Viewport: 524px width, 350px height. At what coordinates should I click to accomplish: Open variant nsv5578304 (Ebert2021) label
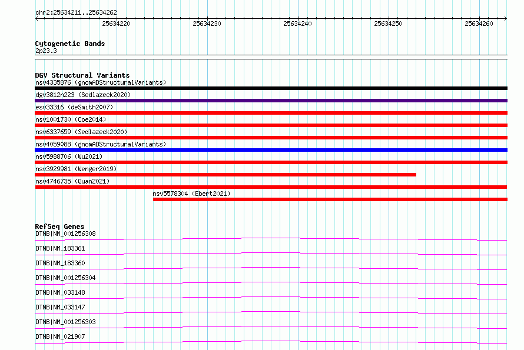(x=191, y=194)
